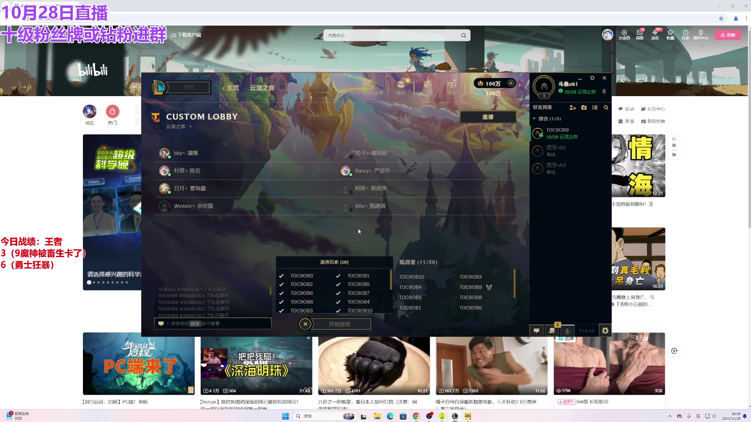Viewport: 751px width, 422px height.
Task: Click the plus icon beside 100万 coins
Action: click(511, 83)
